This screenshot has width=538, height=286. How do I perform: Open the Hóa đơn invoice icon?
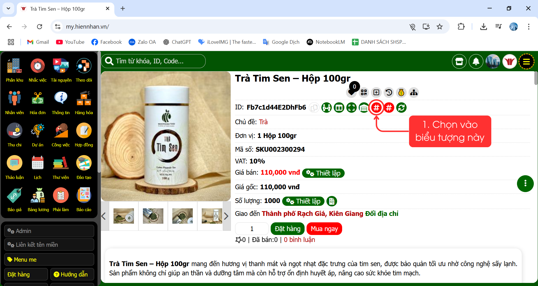coord(38,98)
